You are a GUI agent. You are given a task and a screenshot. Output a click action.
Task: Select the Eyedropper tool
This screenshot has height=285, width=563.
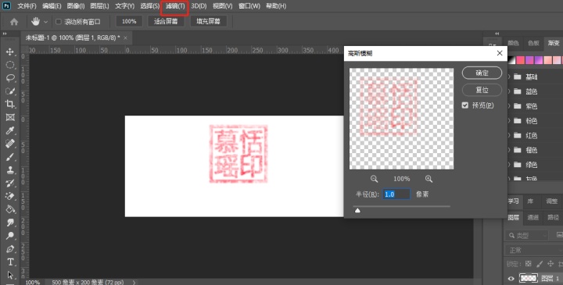coord(10,130)
